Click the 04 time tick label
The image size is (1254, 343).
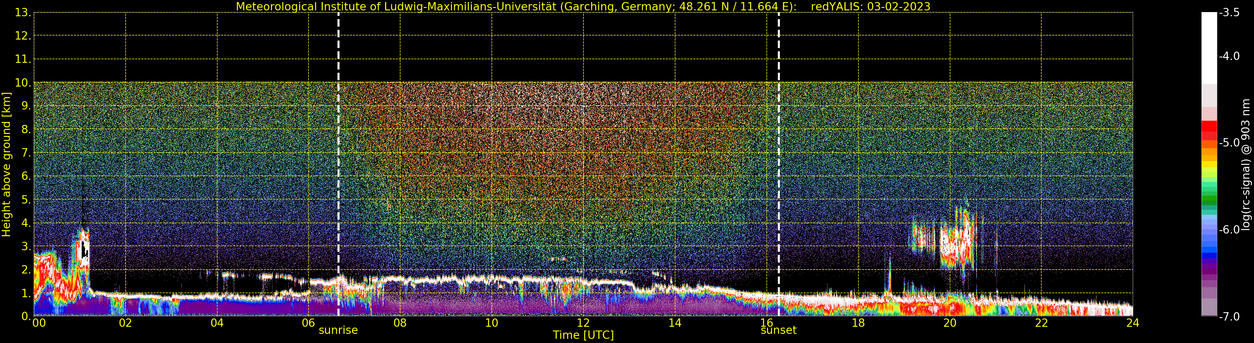point(217,323)
